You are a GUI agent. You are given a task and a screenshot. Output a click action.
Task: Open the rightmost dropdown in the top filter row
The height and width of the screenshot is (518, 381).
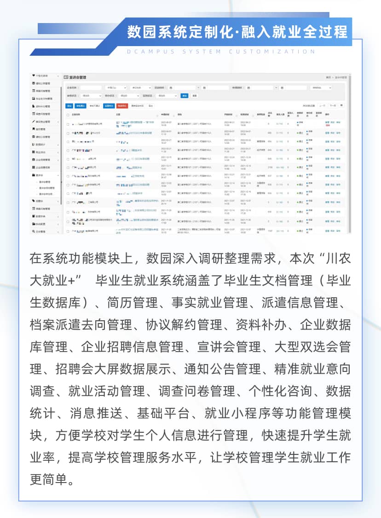(x=321, y=88)
